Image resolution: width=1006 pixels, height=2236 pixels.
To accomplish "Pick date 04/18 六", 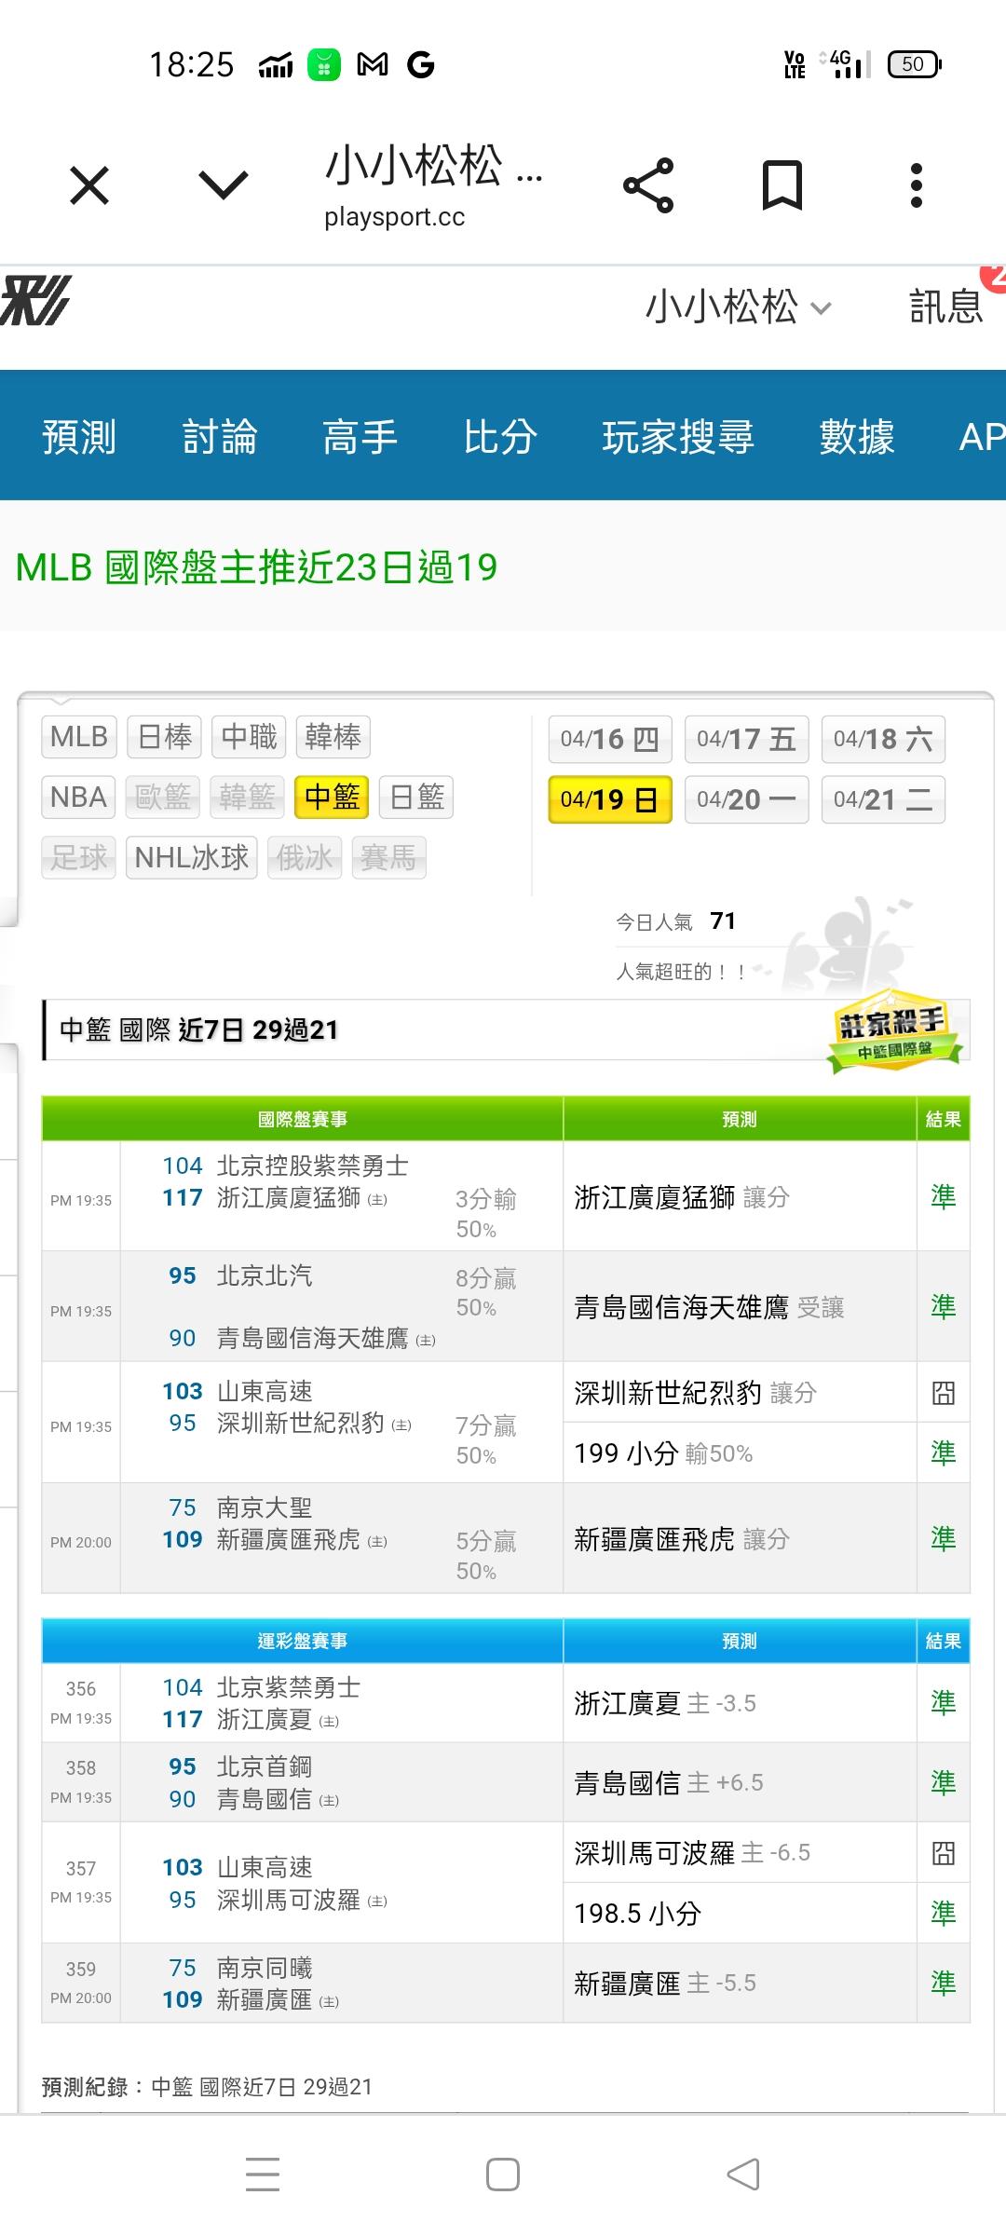I will [x=883, y=739].
